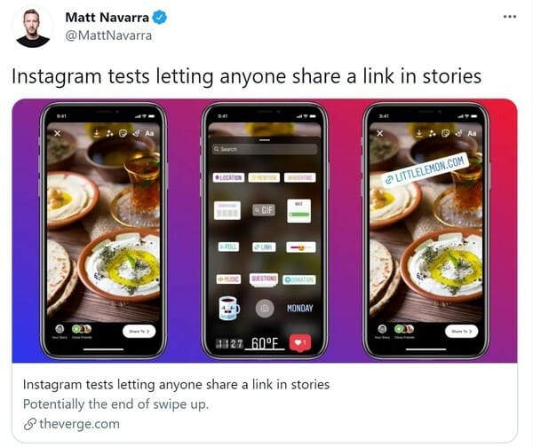Close the story editor on the left phone
The height and width of the screenshot is (447, 533).
coord(58,133)
